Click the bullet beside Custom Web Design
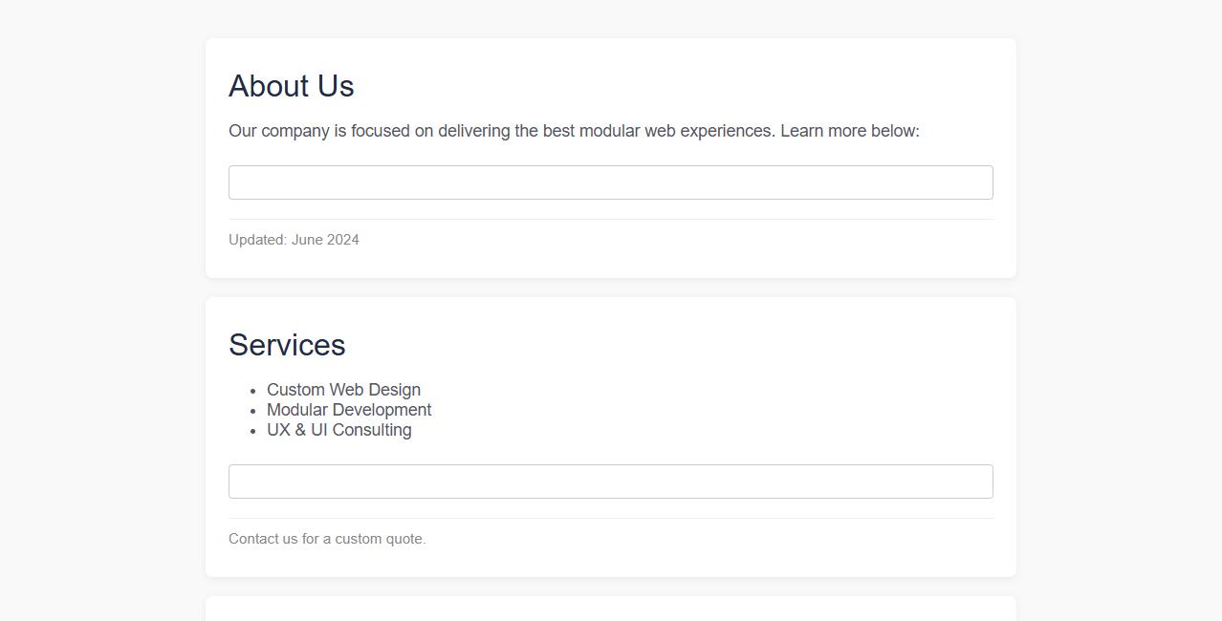The width and height of the screenshot is (1222, 621). 253,391
